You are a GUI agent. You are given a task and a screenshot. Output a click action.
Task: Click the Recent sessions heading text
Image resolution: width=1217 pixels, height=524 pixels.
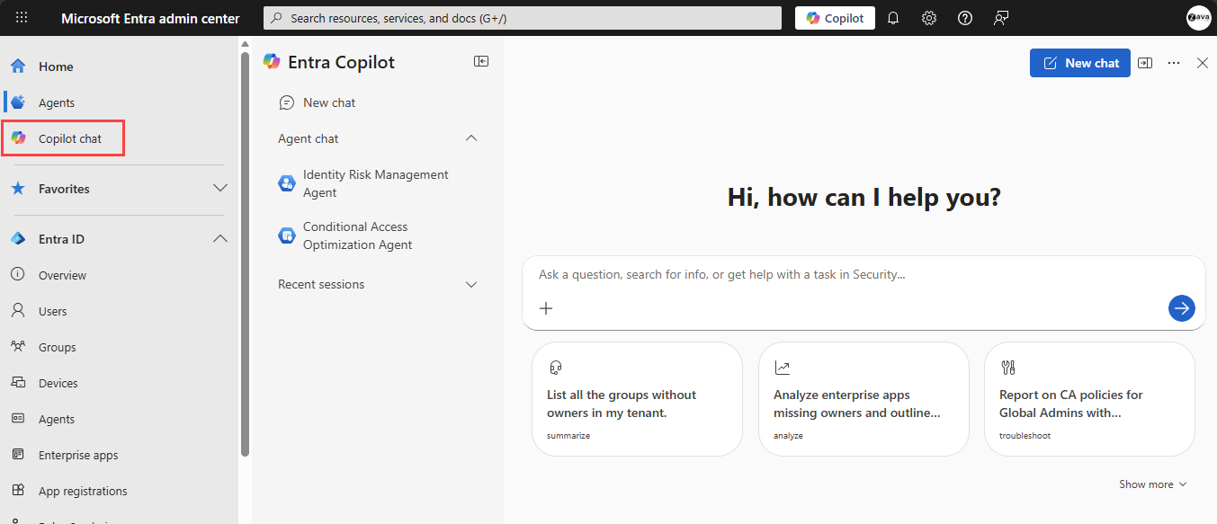click(321, 284)
